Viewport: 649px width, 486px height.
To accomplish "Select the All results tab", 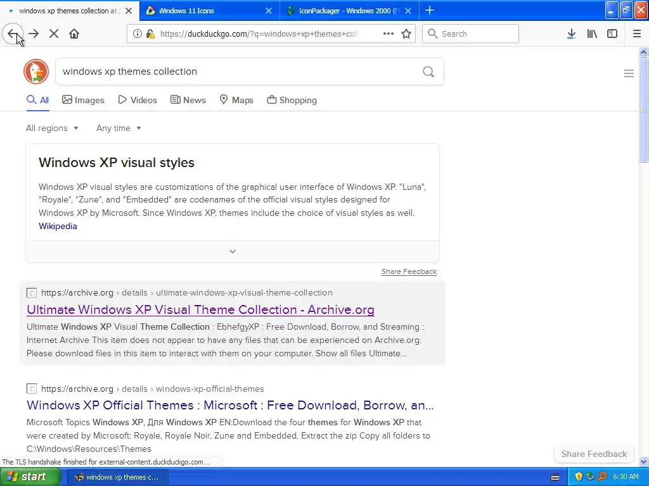I will point(37,100).
